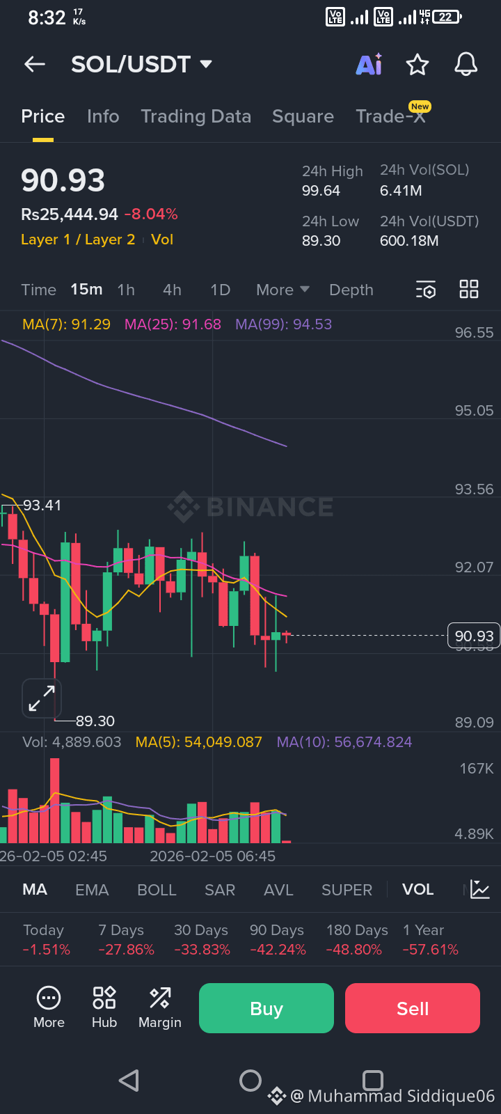Viewport: 501px width, 1114px height.
Task: Select the 4h chart interval
Action: [x=172, y=290]
